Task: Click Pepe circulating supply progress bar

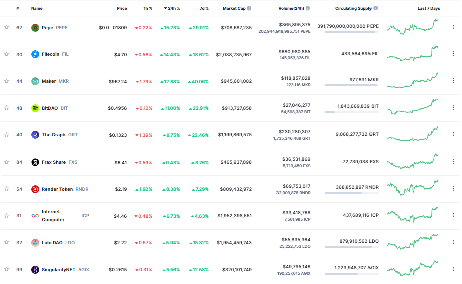Action: click(x=351, y=32)
